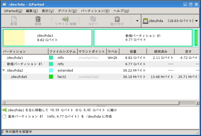
Task: Select the /dev/hda5 row in the partition list
Action: point(96,77)
